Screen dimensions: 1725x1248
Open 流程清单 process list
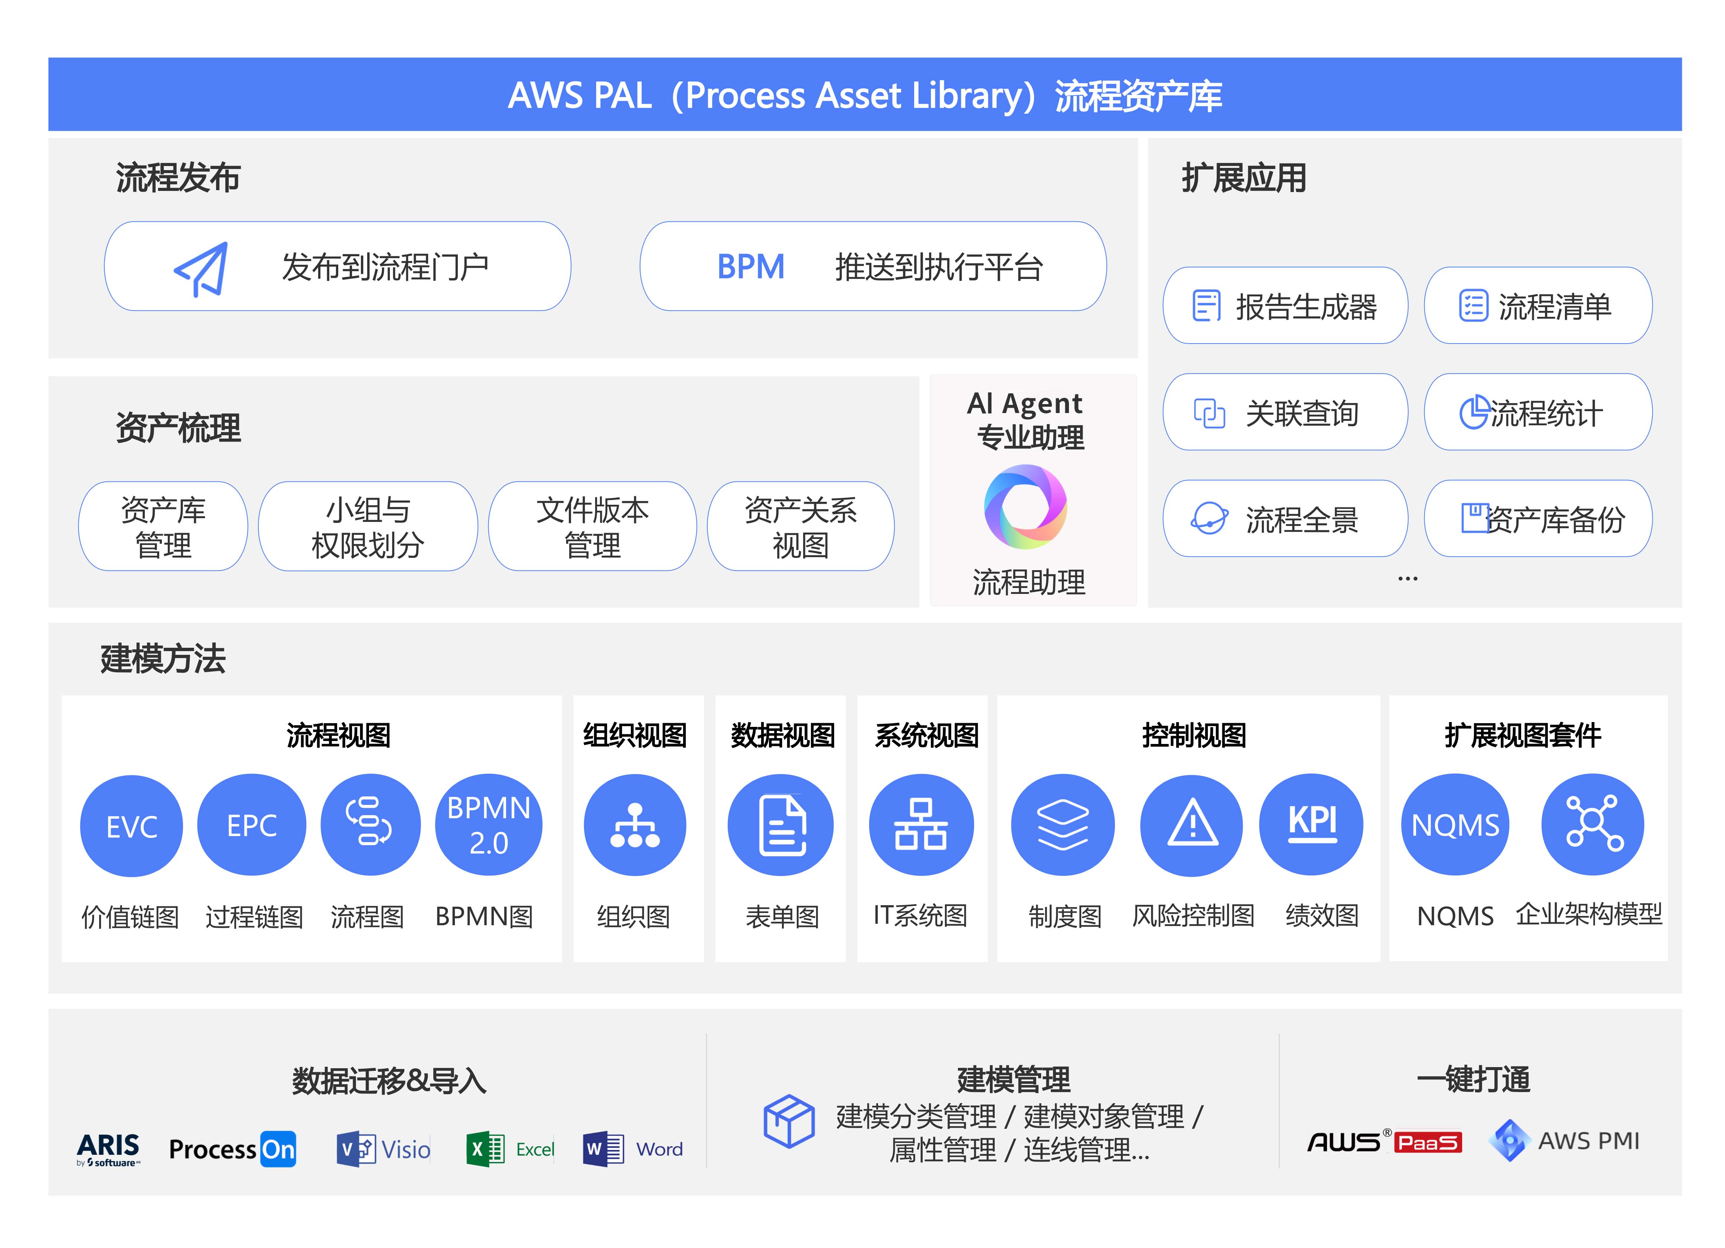(x=1538, y=306)
